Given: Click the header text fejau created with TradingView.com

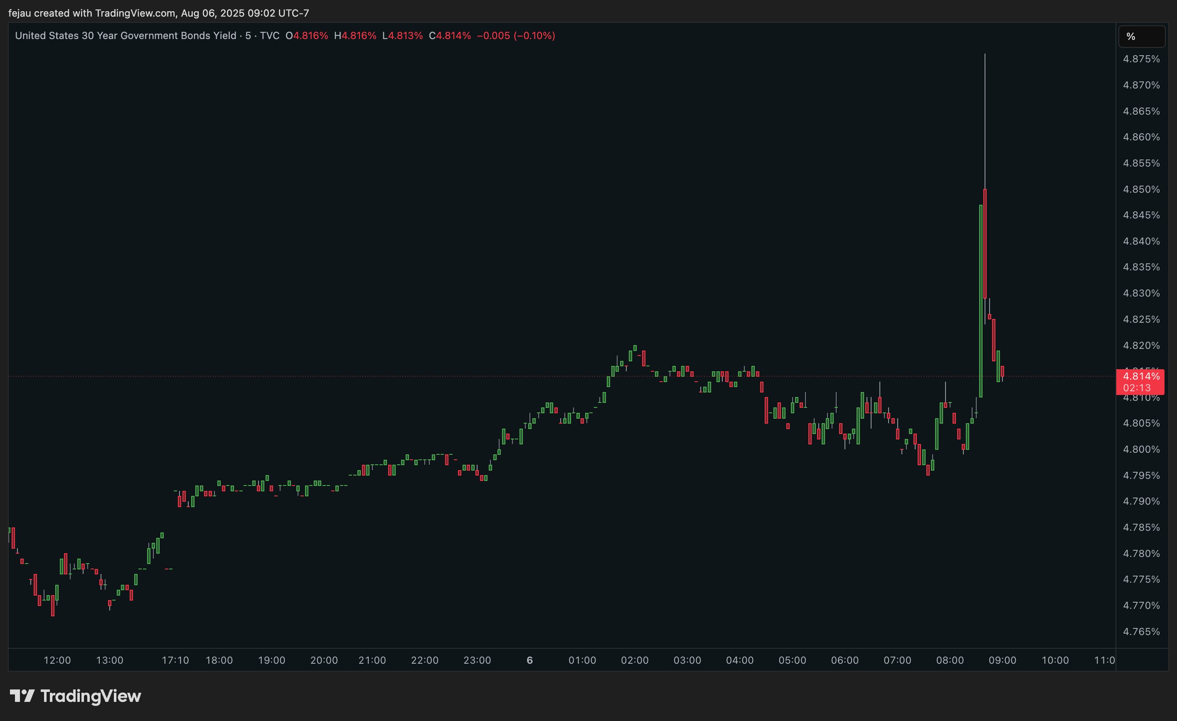Looking at the screenshot, I should pyautogui.click(x=92, y=13).
